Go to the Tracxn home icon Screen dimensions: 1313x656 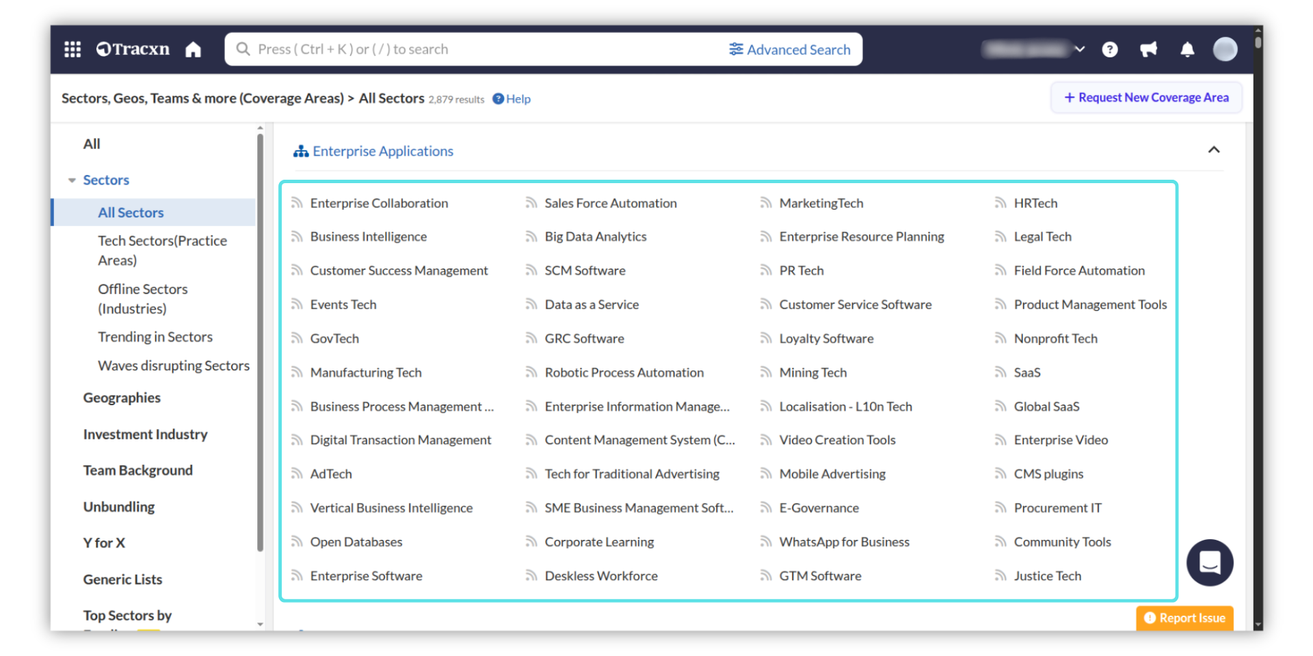point(194,49)
